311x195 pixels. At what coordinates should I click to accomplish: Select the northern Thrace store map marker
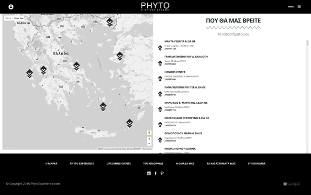pyautogui.click(x=110, y=22)
